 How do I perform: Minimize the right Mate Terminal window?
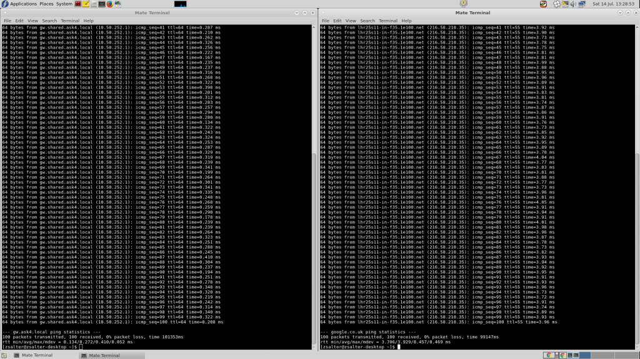620,12
